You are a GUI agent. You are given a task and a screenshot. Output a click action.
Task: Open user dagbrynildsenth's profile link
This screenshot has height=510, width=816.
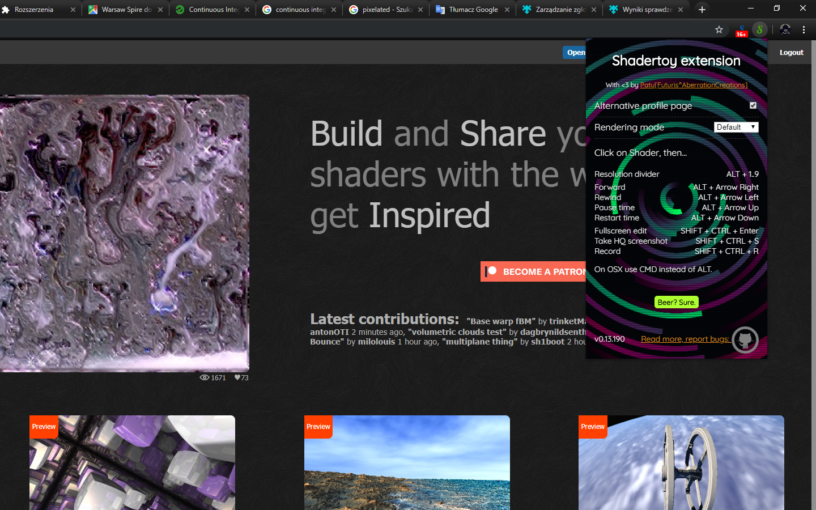(553, 332)
